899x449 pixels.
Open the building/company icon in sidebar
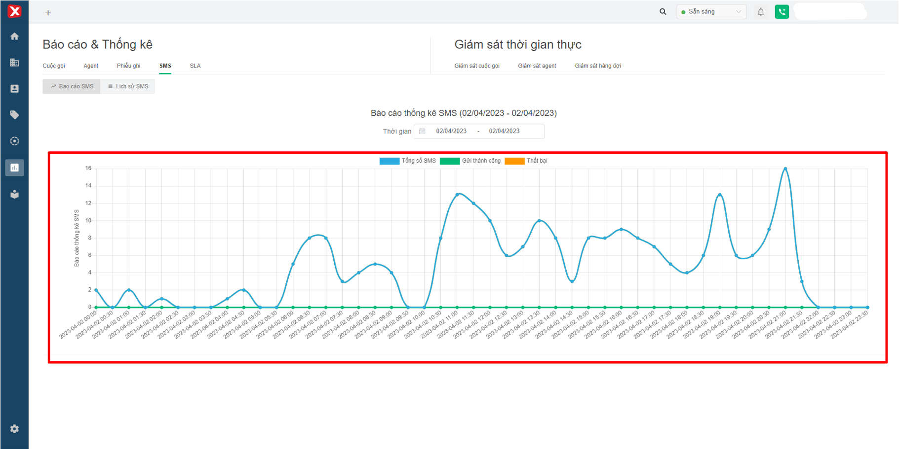coord(14,63)
